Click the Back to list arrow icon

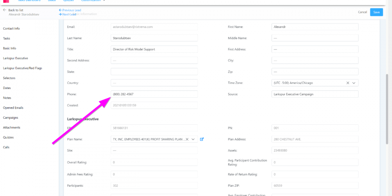[5, 10]
